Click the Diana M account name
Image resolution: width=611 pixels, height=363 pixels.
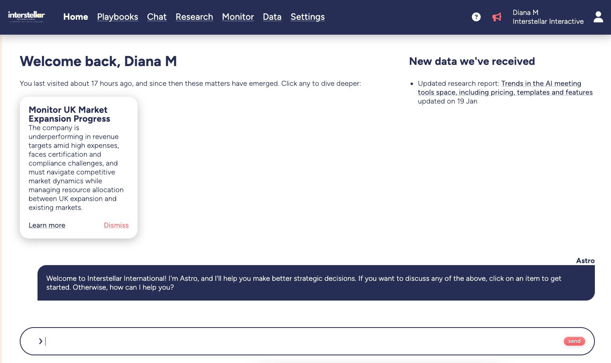pyautogui.click(x=525, y=12)
